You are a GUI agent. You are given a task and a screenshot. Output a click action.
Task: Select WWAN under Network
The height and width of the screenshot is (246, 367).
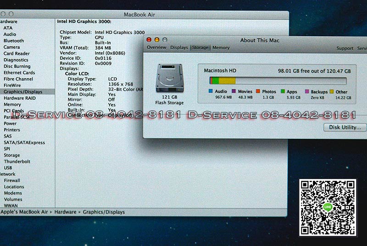pyautogui.click(x=11, y=206)
